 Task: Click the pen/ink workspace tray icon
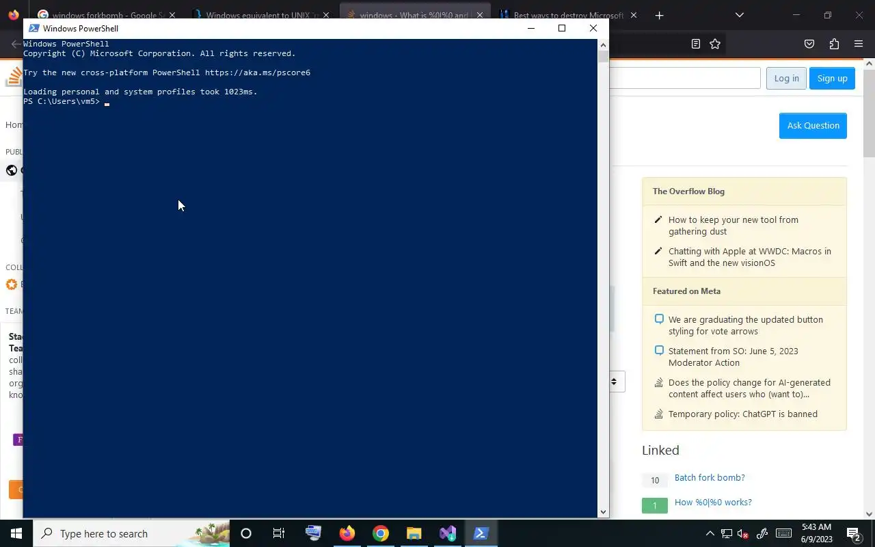click(x=762, y=534)
